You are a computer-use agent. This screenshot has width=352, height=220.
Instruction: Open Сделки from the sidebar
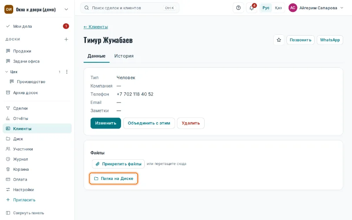(x=37, y=108)
